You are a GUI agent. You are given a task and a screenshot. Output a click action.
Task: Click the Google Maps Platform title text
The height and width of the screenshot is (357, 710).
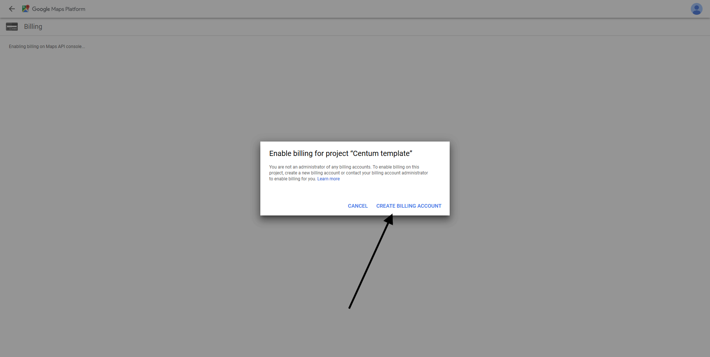58,9
